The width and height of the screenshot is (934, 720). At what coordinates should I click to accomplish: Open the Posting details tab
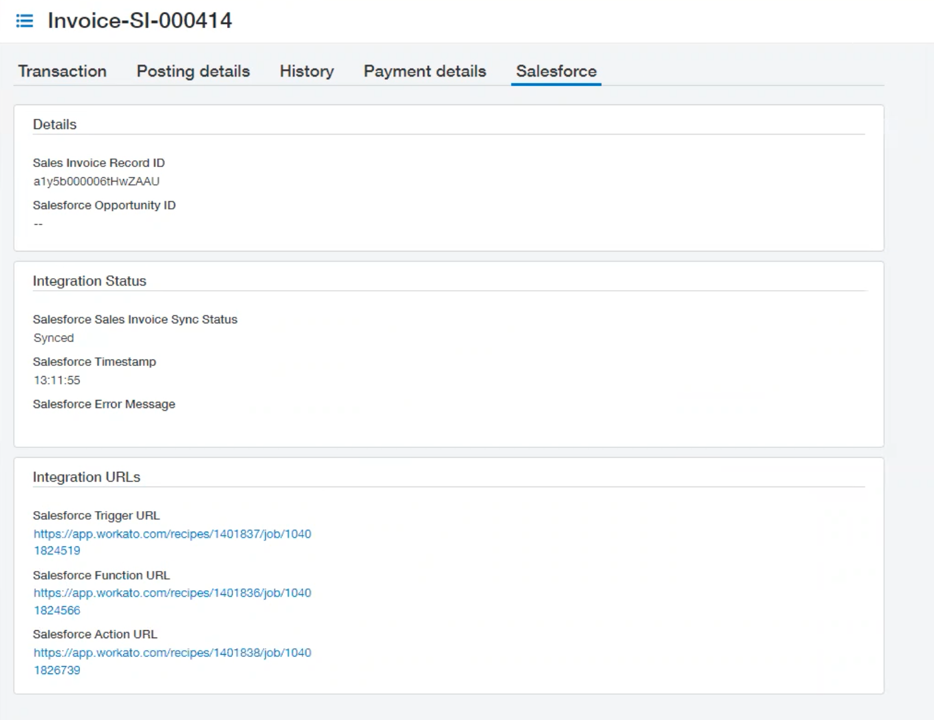193,71
